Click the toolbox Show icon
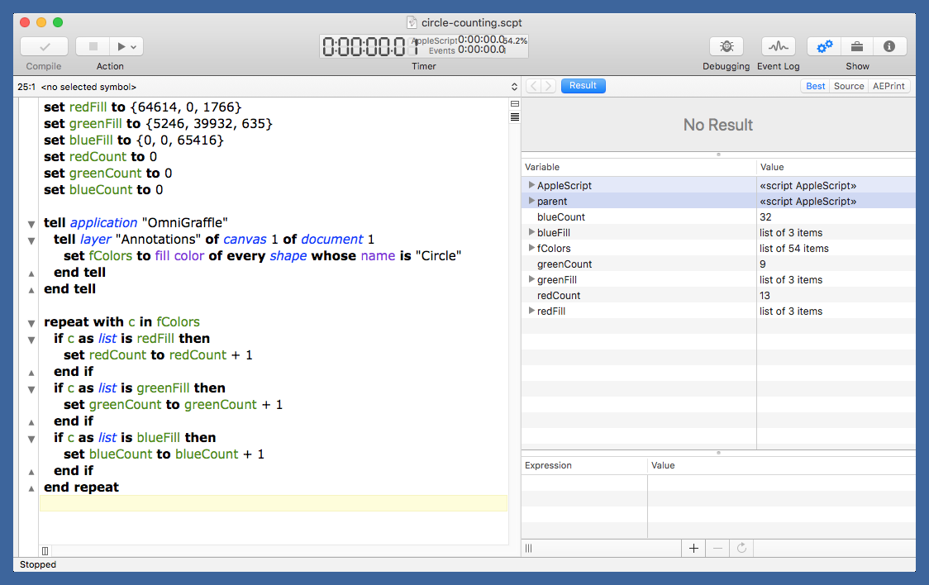Screen dimensions: 929x585 (857, 47)
